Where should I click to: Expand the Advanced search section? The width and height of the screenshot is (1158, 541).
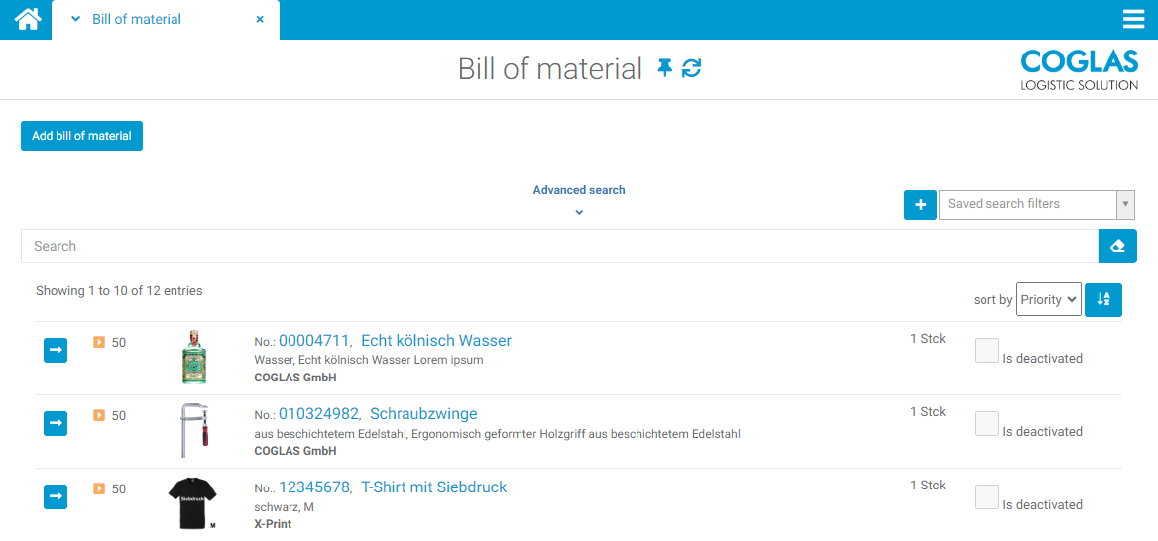(579, 199)
